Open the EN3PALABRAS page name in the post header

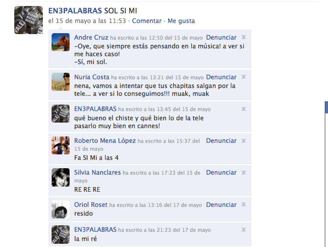tap(75, 11)
